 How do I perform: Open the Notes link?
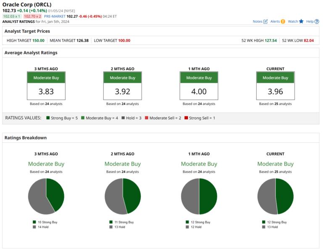click(258, 21)
